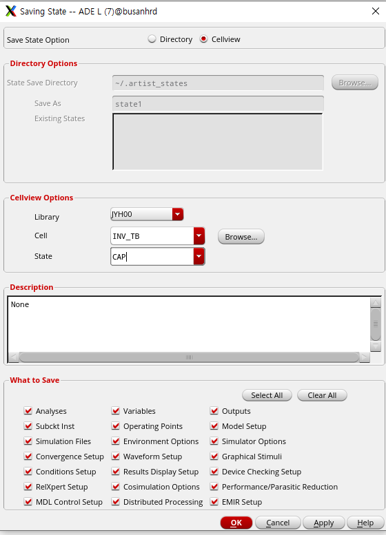
Task: Click the Apply button
Action: click(x=324, y=523)
